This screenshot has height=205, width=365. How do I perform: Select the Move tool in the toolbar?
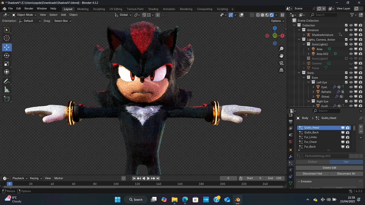pos(7,47)
